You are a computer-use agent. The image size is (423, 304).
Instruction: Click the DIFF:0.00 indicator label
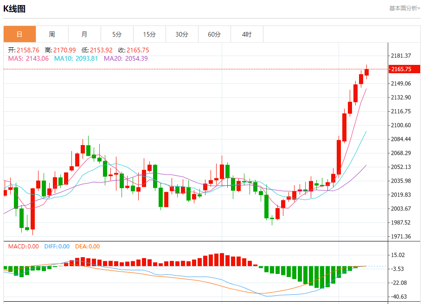[x=57, y=247]
